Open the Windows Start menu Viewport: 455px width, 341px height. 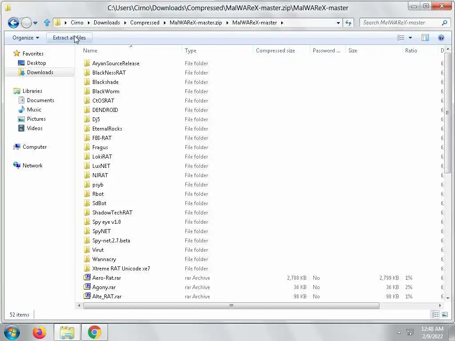(12, 332)
